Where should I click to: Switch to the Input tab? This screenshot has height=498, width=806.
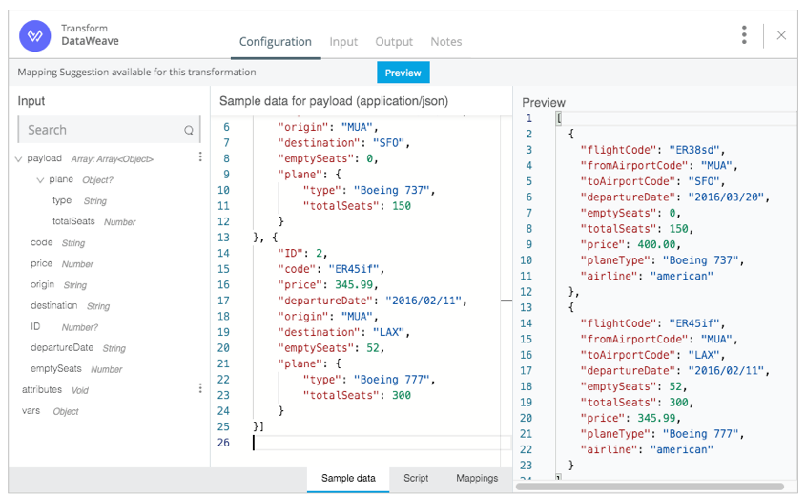[x=343, y=42]
